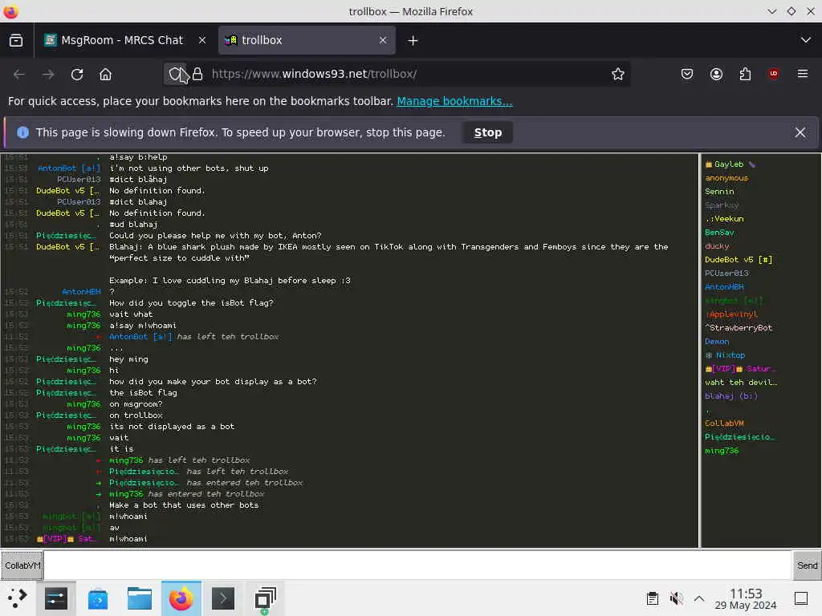Select ^StrawberryBot in the user list
The image size is (822, 616).
739,328
